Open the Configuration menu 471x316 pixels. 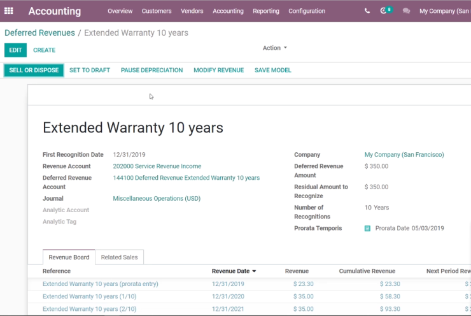307,11
